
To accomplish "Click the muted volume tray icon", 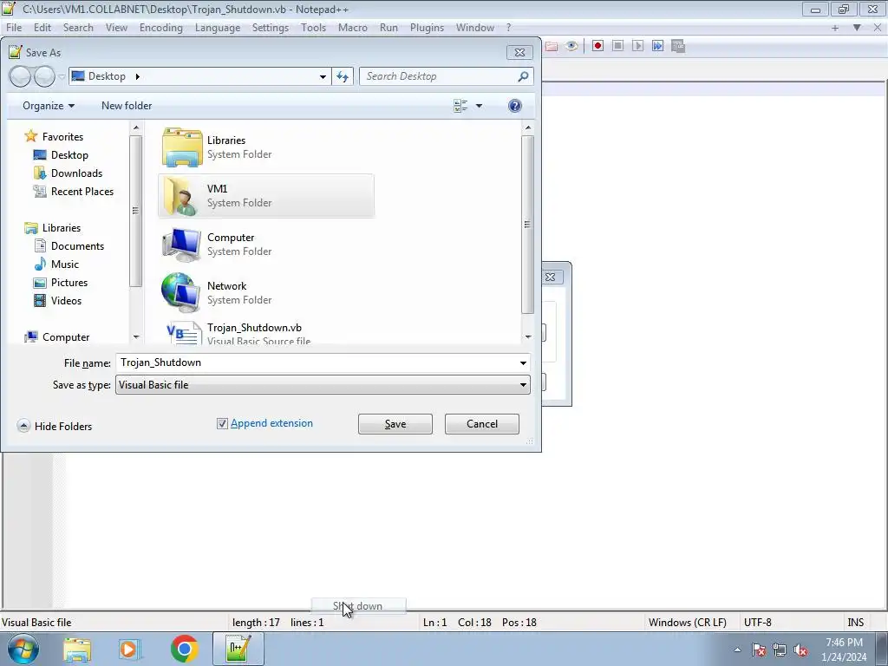I will pyautogui.click(x=800, y=650).
